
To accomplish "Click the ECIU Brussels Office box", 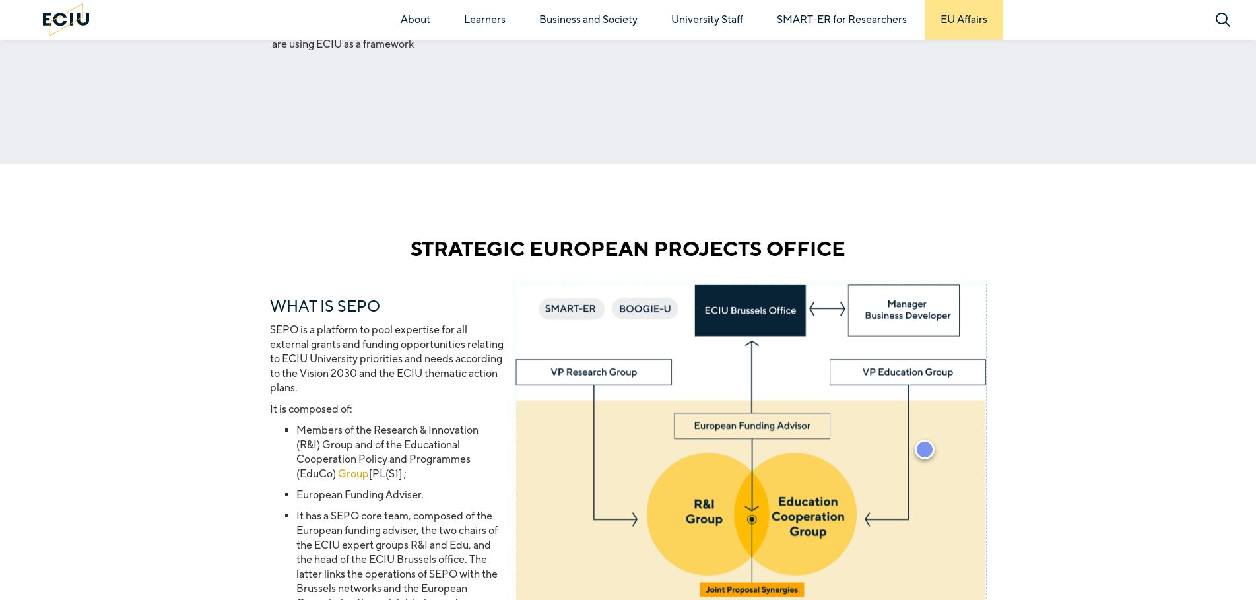I will [x=750, y=310].
